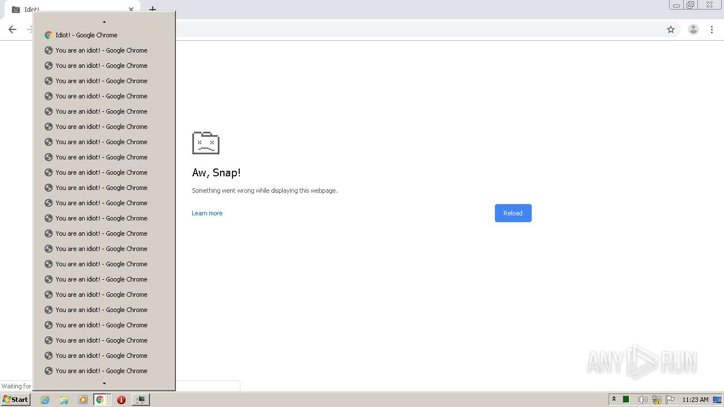Click the sad-tab folder icon above 'Aw, Snap!'
The width and height of the screenshot is (724, 407).
pos(206,143)
